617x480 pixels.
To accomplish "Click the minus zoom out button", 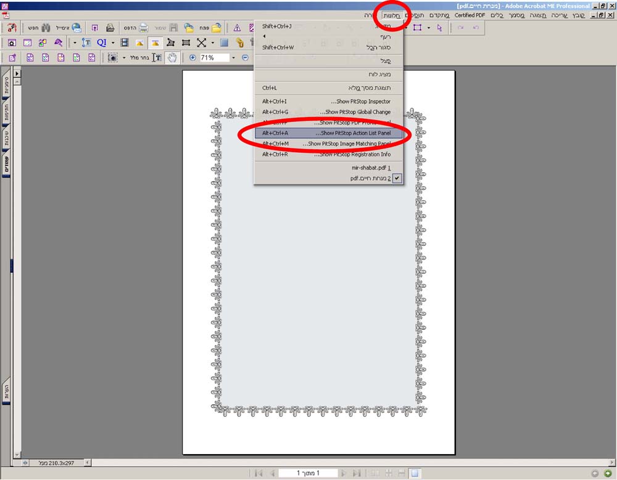I will [x=245, y=57].
